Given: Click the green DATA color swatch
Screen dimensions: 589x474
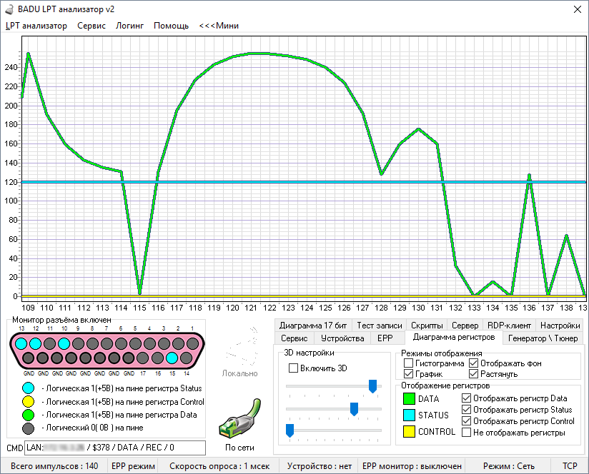Looking at the screenshot, I should (x=409, y=398).
